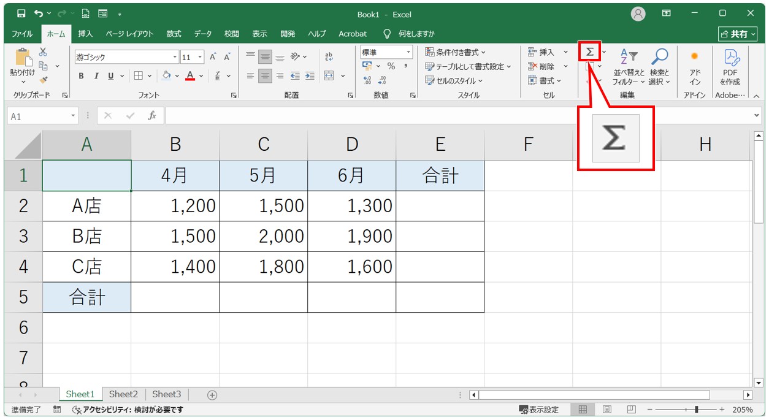
Task: Click Increase Decimal icon
Action: click(367, 80)
